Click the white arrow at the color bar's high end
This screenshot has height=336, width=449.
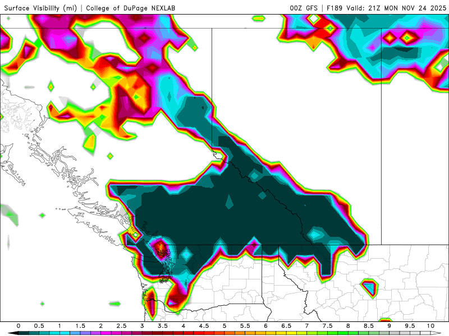click(436, 333)
